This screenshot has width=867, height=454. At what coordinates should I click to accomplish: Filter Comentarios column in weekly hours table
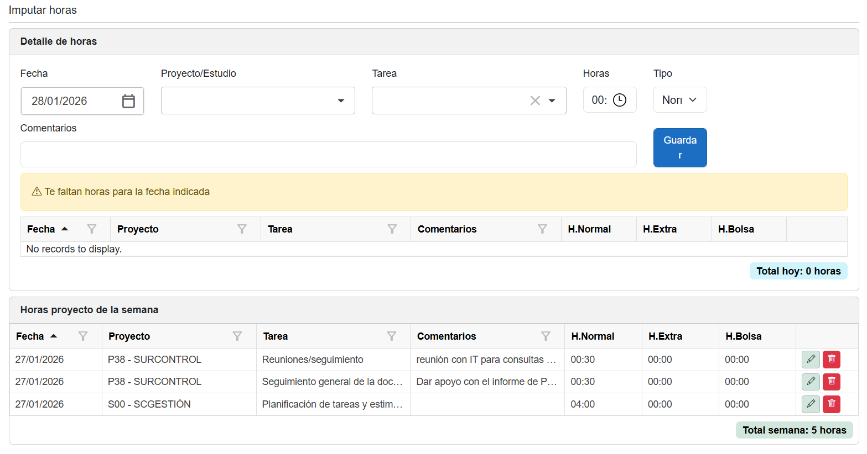pos(546,336)
